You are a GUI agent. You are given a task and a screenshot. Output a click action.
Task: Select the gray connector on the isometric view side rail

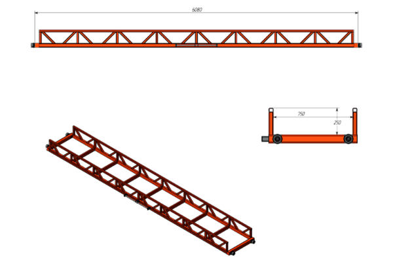tap(137, 202)
